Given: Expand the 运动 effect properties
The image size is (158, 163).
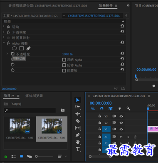Looking at the screenshot, I should [x=4, y=26].
